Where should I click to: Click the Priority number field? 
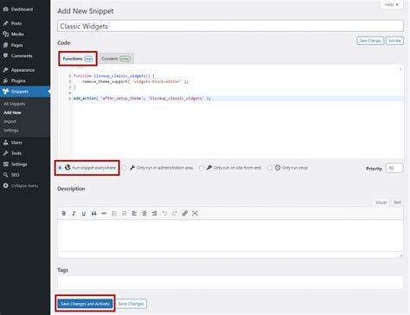click(394, 168)
